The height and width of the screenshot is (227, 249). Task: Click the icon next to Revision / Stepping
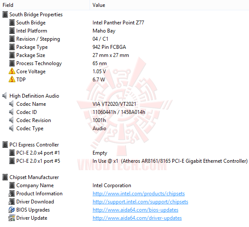pos(12,39)
